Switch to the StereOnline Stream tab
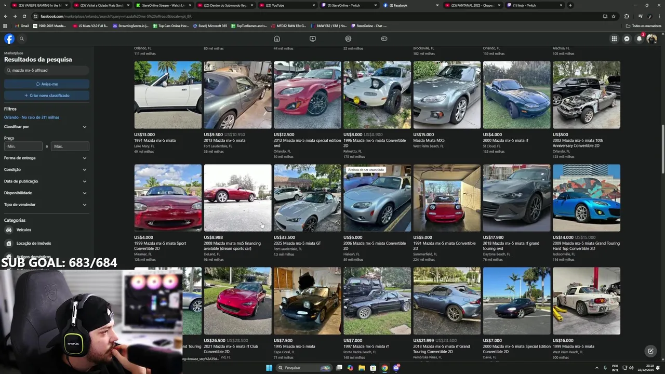Screen dimensions: 665x374 pyautogui.click(x=164, y=5)
